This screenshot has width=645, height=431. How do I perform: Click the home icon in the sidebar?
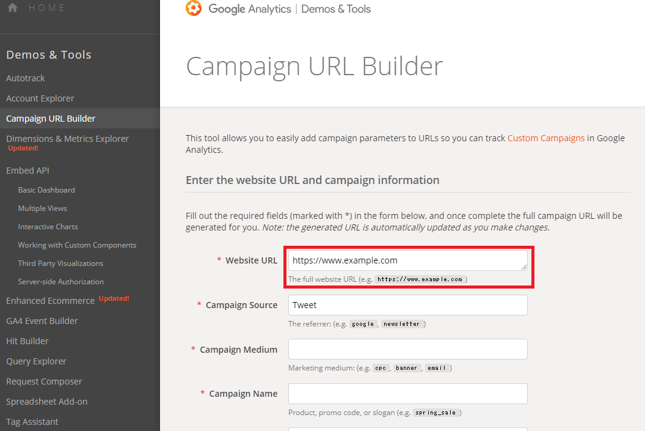tap(13, 8)
